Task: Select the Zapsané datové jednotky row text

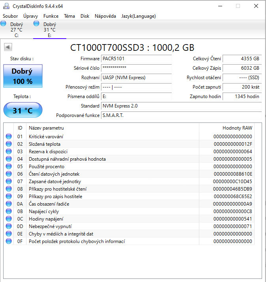Action: (55, 182)
